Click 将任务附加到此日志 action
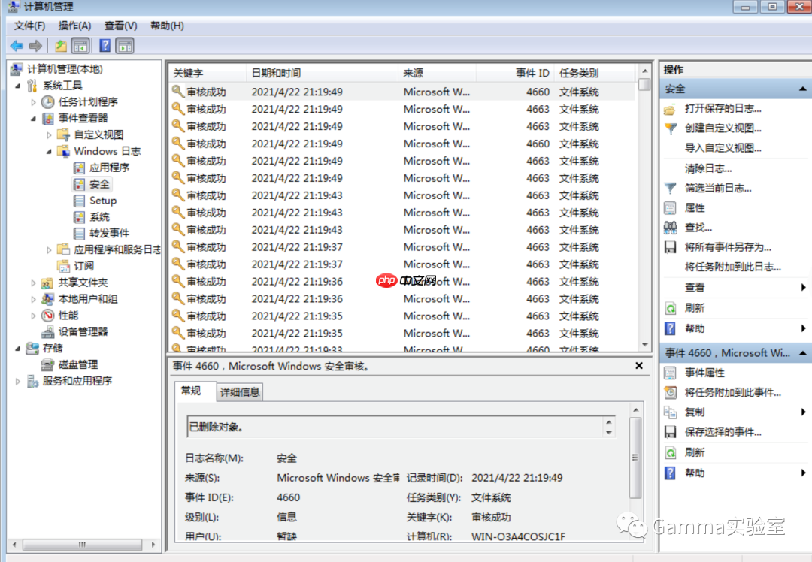812x562 pixels. (732, 267)
